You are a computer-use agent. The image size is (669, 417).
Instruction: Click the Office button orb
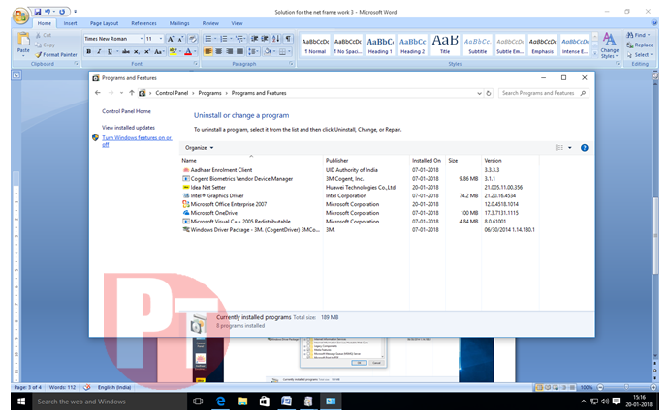(20, 16)
